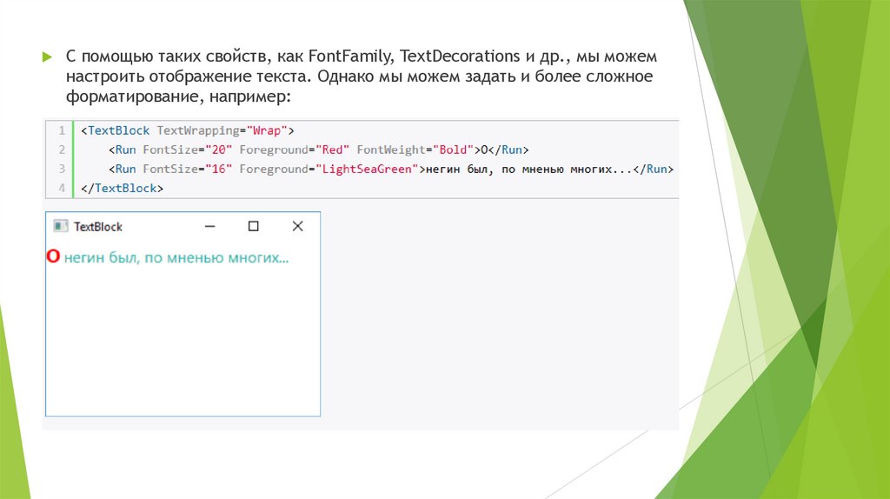Image resolution: width=890 pixels, height=499 pixels.
Task: Close the TextBlock window
Action: pyautogui.click(x=297, y=226)
